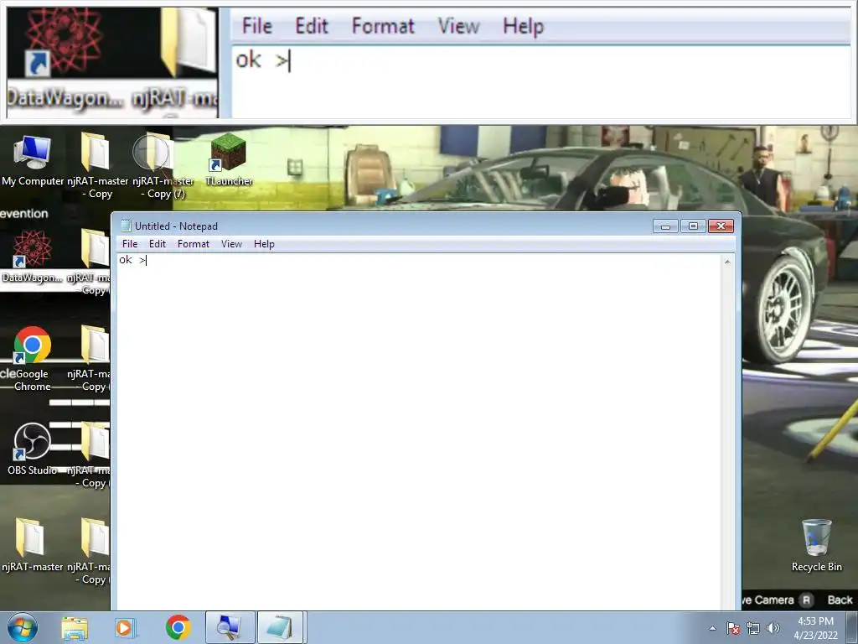Click the taskbar clock showing 4:53 PM

pos(815,628)
